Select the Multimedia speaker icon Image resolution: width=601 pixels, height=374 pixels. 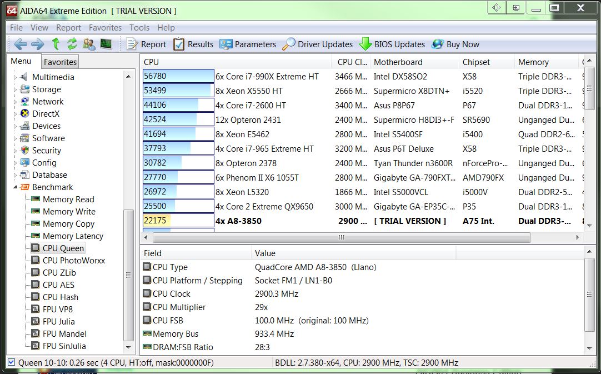click(24, 77)
